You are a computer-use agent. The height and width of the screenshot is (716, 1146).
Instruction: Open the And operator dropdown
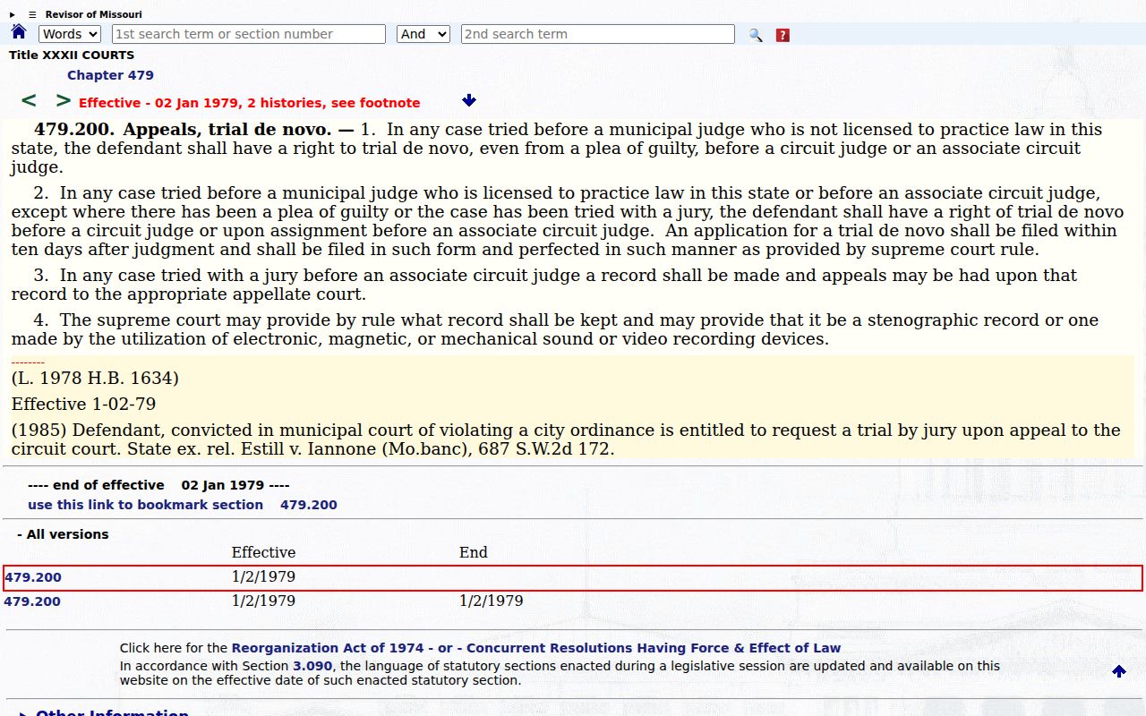pos(423,34)
